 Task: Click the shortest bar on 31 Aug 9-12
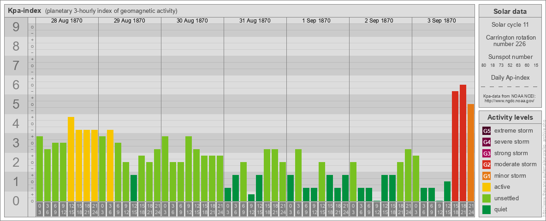[x=251, y=198]
